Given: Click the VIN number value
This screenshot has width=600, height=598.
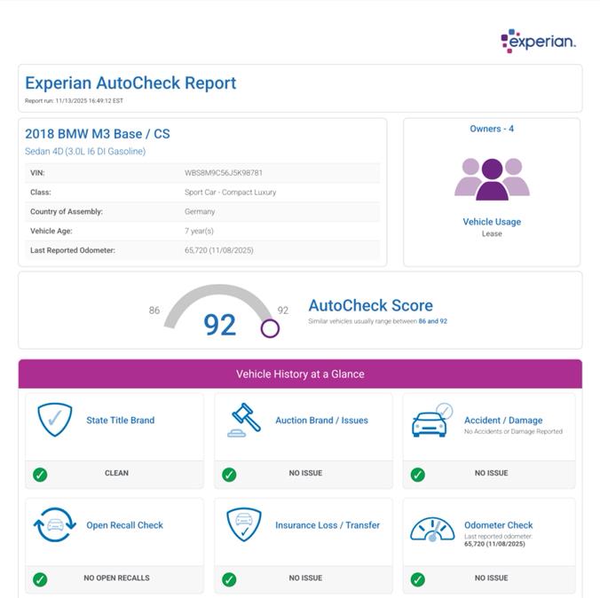Looking at the screenshot, I should pyautogui.click(x=223, y=173).
